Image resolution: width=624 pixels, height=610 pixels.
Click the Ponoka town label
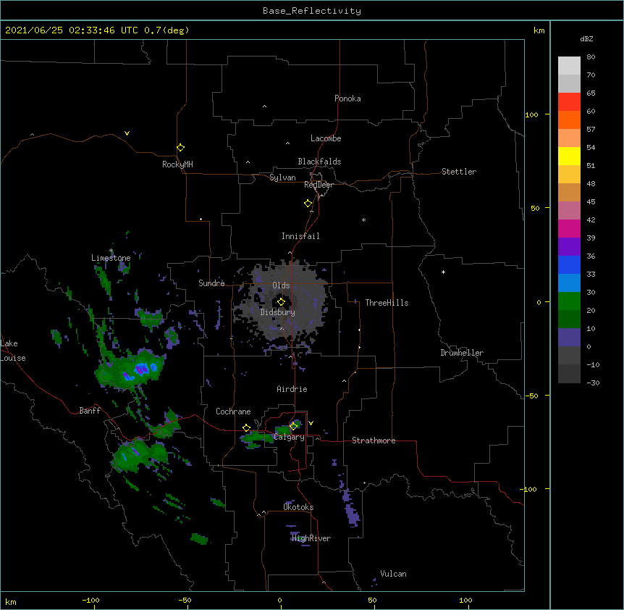(347, 99)
